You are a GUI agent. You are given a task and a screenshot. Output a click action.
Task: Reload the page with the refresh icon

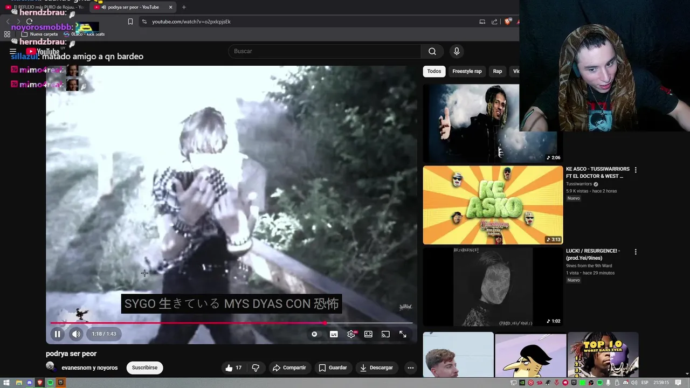(x=29, y=22)
